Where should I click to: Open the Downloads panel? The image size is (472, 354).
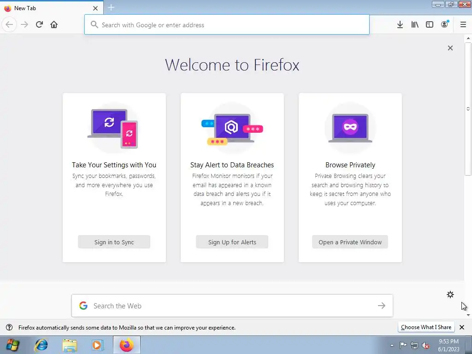pyautogui.click(x=400, y=25)
